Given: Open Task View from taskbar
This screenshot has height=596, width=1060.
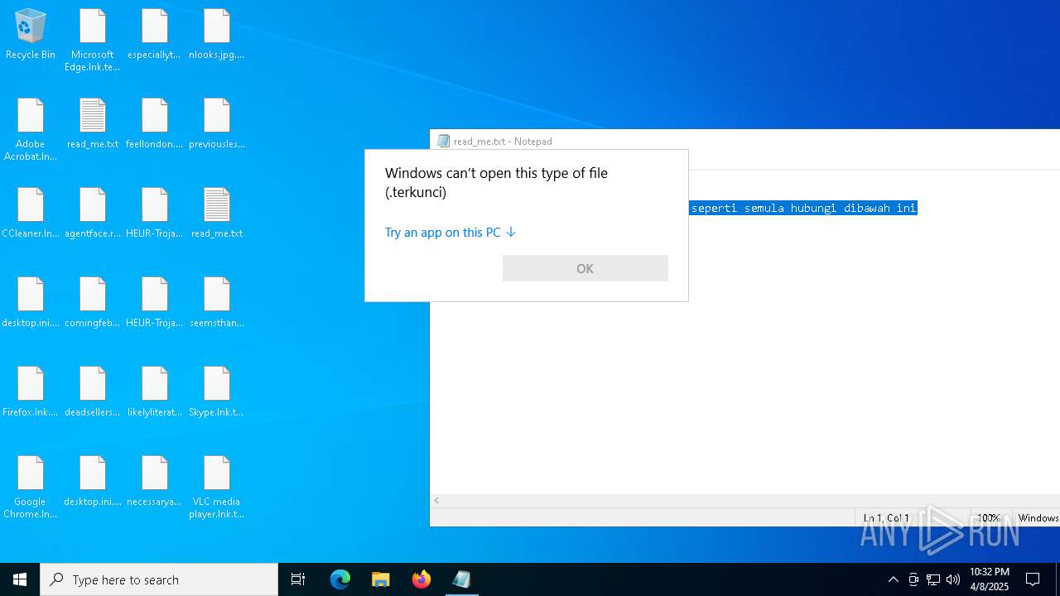Looking at the screenshot, I should click(x=298, y=579).
